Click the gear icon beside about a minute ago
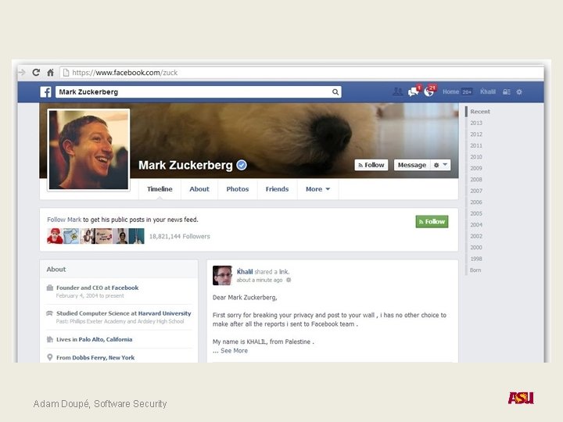Viewport: 563px width, 422px height. point(289,280)
